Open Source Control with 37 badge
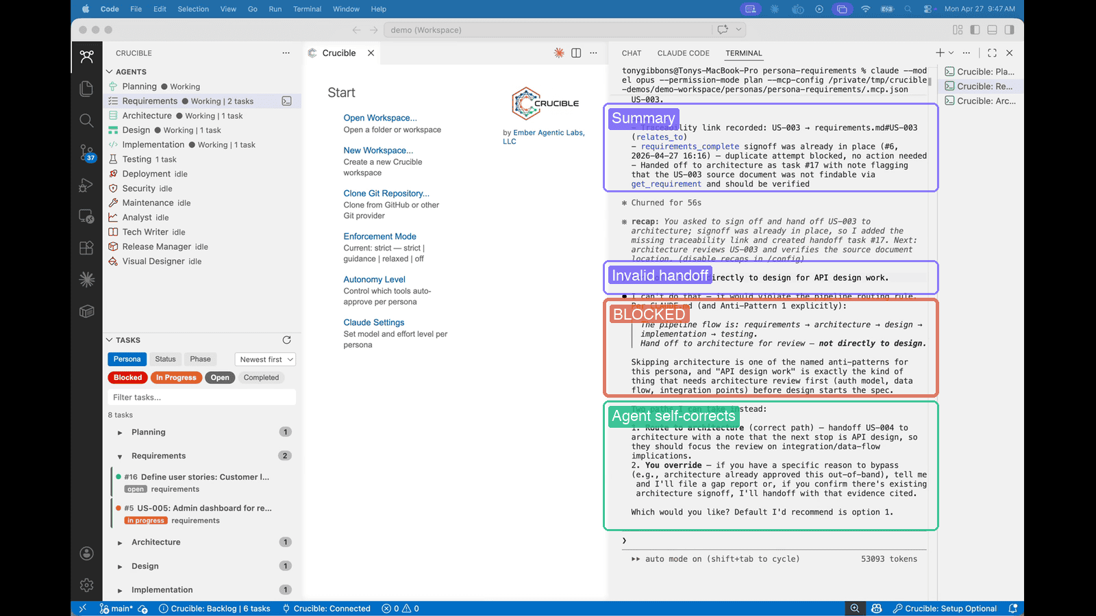The width and height of the screenshot is (1096, 616). tap(86, 152)
